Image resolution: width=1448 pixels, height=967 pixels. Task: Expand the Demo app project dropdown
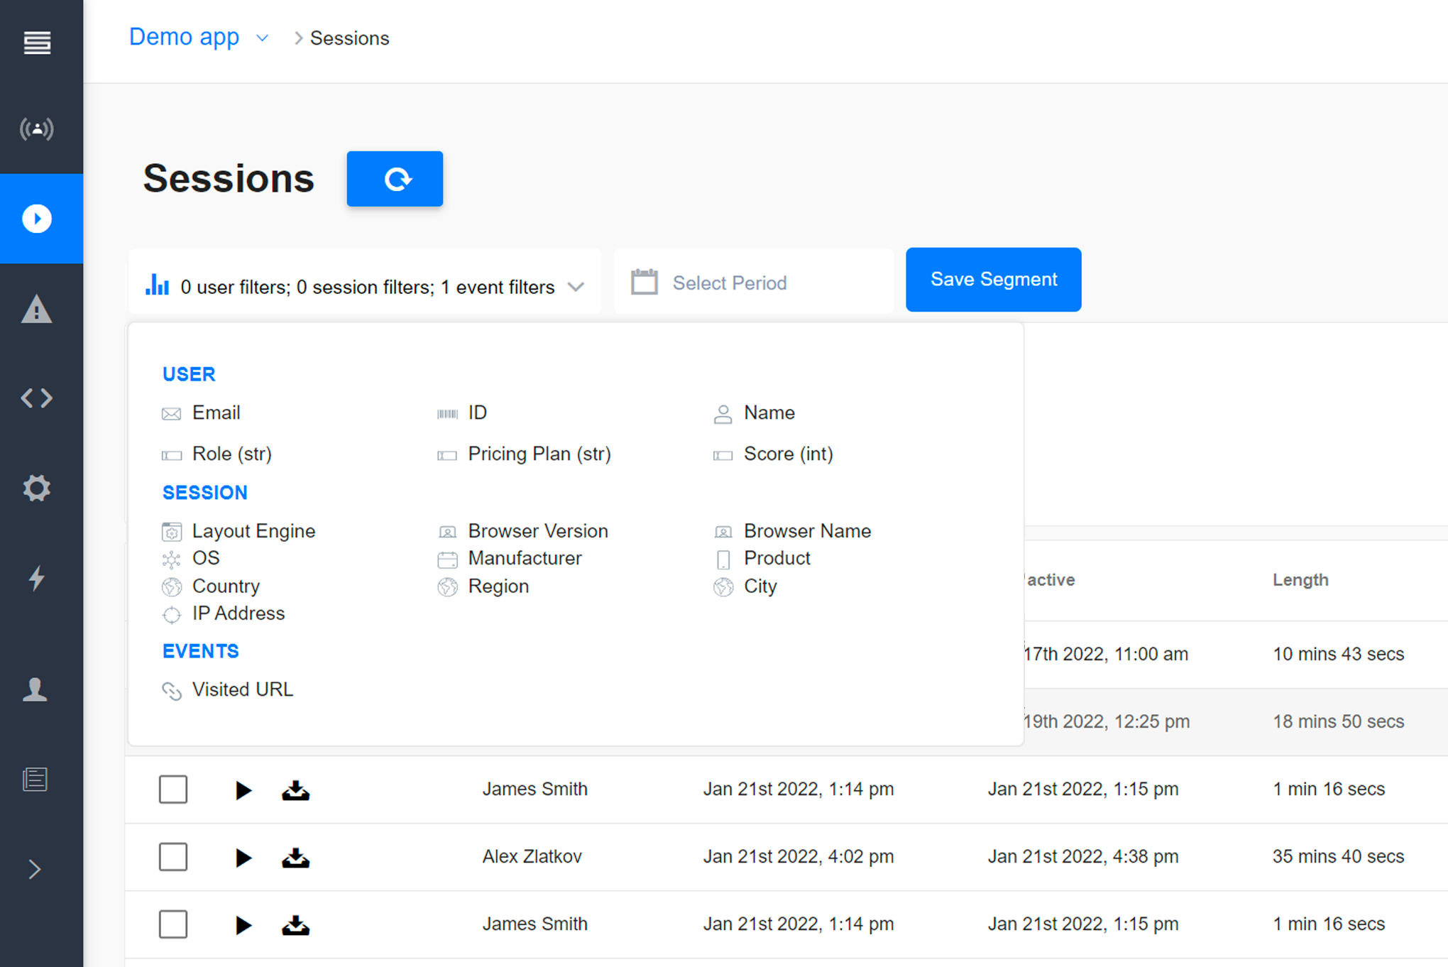262,38
